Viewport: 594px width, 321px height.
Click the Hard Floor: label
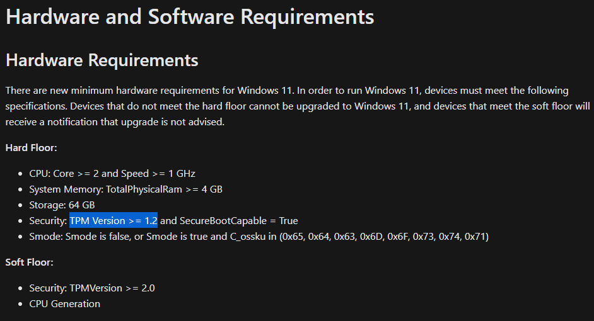click(x=31, y=147)
